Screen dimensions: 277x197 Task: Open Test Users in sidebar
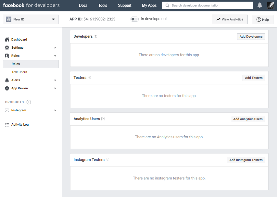tap(19, 72)
